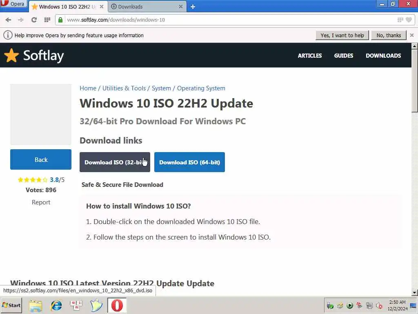Open the Speed Dial grid icon
The width and height of the screenshot is (418, 314).
point(47,20)
